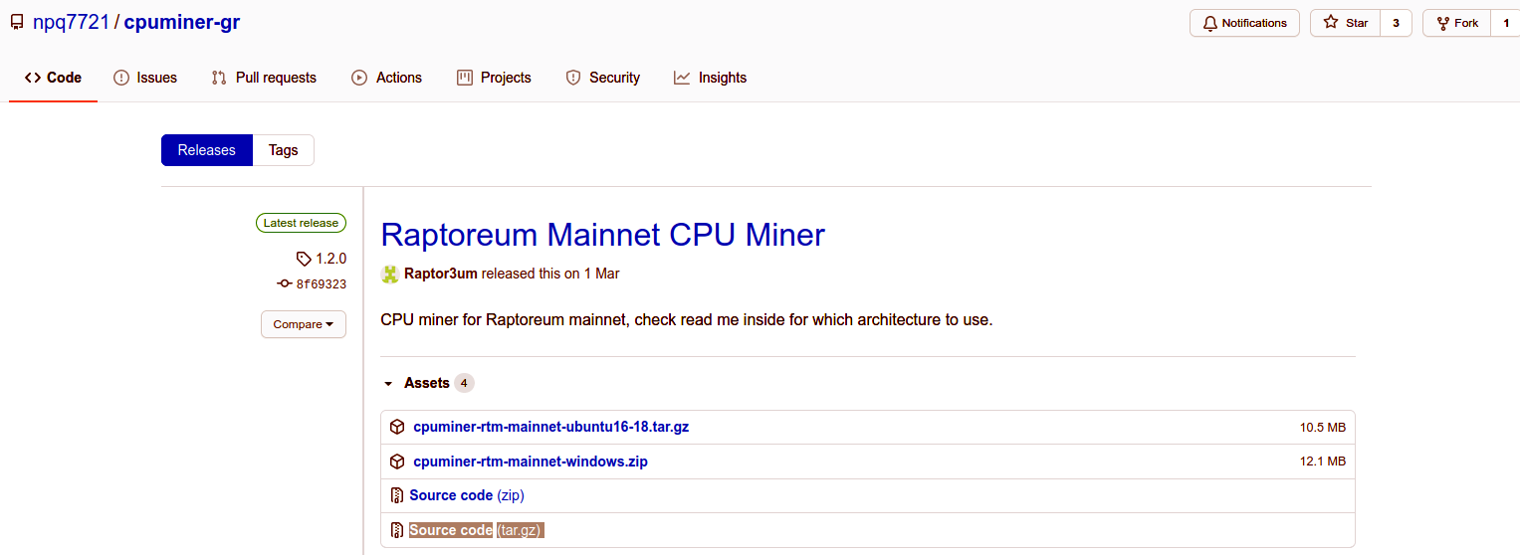Click the package icon beside windows.zip
This screenshot has height=555, width=1520.
pyautogui.click(x=397, y=462)
